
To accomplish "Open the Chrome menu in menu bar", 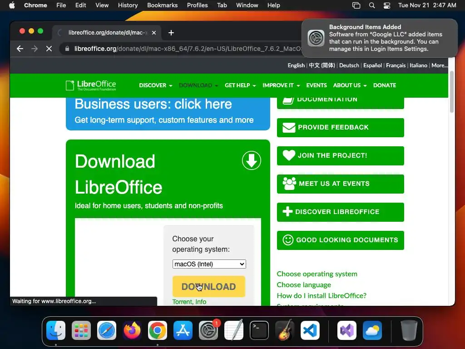I will (x=35, y=5).
